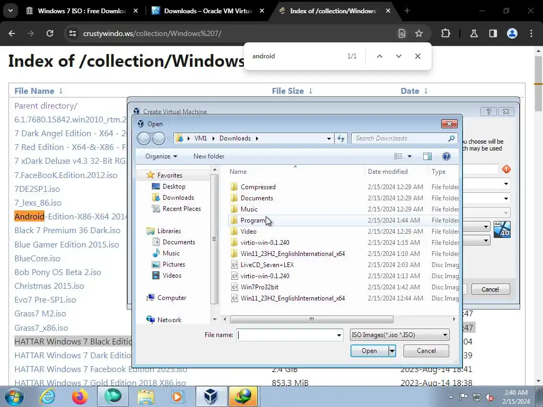Viewport: 543px width, 407px height.
Task: Bookmark this page with the star icon
Action: [419, 33]
